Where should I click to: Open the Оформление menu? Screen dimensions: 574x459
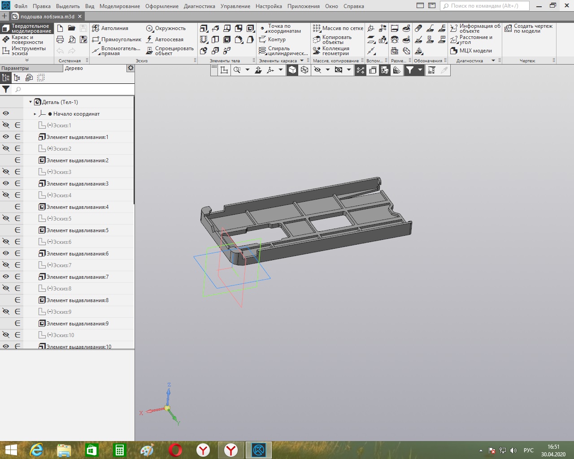tap(162, 6)
